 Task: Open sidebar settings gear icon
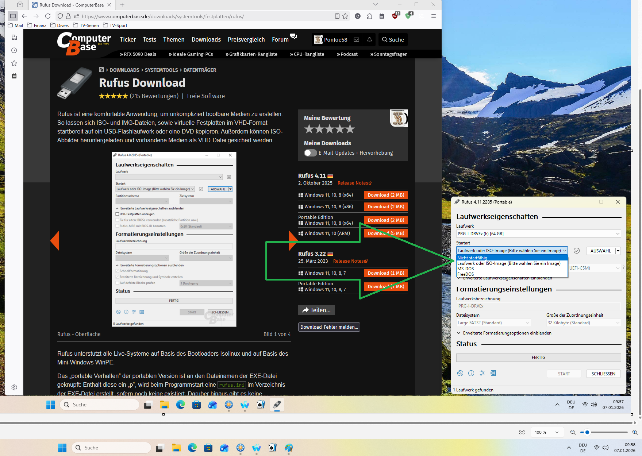pyautogui.click(x=14, y=387)
